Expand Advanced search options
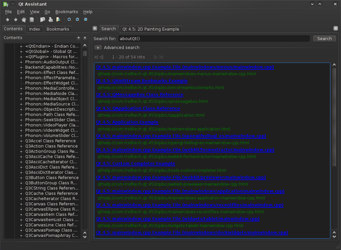341x250 pixels. click(x=98, y=48)
